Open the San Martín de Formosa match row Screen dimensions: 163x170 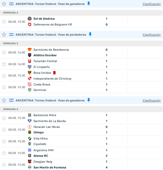click(x=82, y=164)
